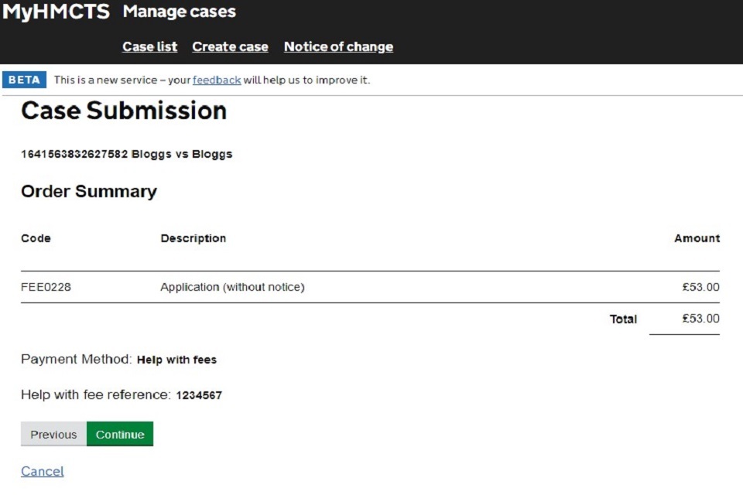Open the Case list menu item
This screenshot has height=495, width=743.
149,47
